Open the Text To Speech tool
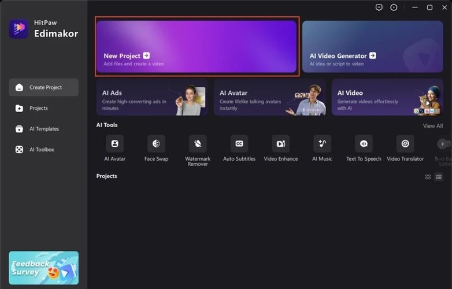Viewport: 452px width, 289px height. tap(364, 143)
